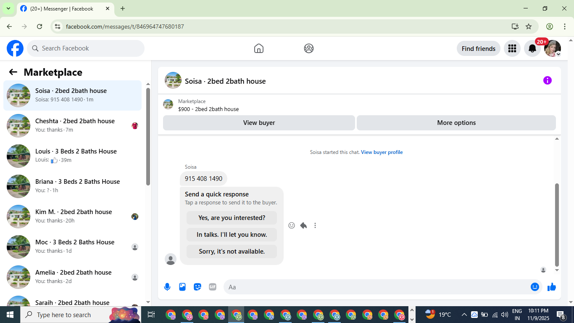This screenshot has height=323, width=574.
Task: Go back using the Marketplace arrow
Action: pos(13,72)
